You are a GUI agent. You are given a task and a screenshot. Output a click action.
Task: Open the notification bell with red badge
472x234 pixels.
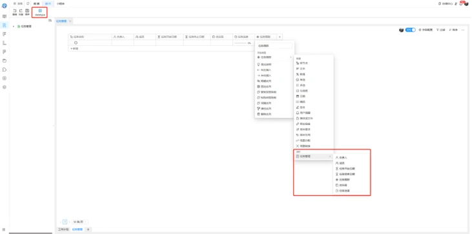point(461,4)
